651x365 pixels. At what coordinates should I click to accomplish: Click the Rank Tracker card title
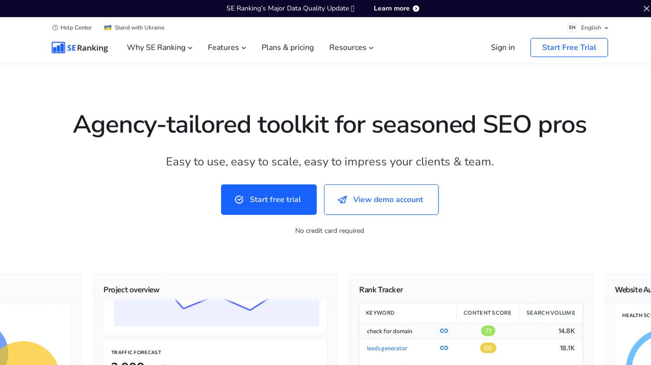(x=381, y=290)
